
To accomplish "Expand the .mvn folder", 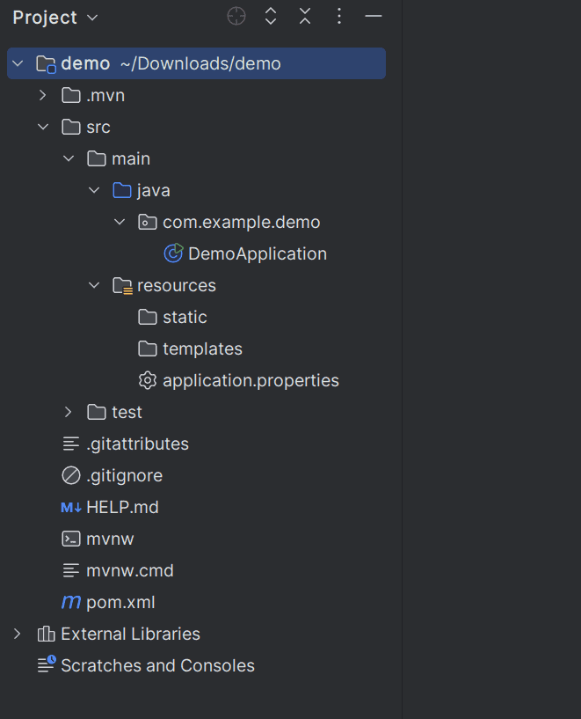I will click(42, 95).
